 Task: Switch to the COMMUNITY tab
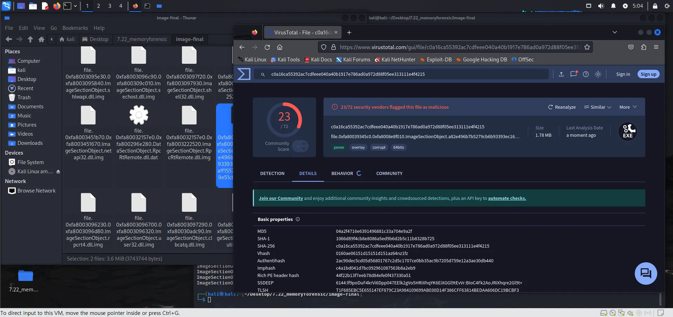click(x=389, y=173)
